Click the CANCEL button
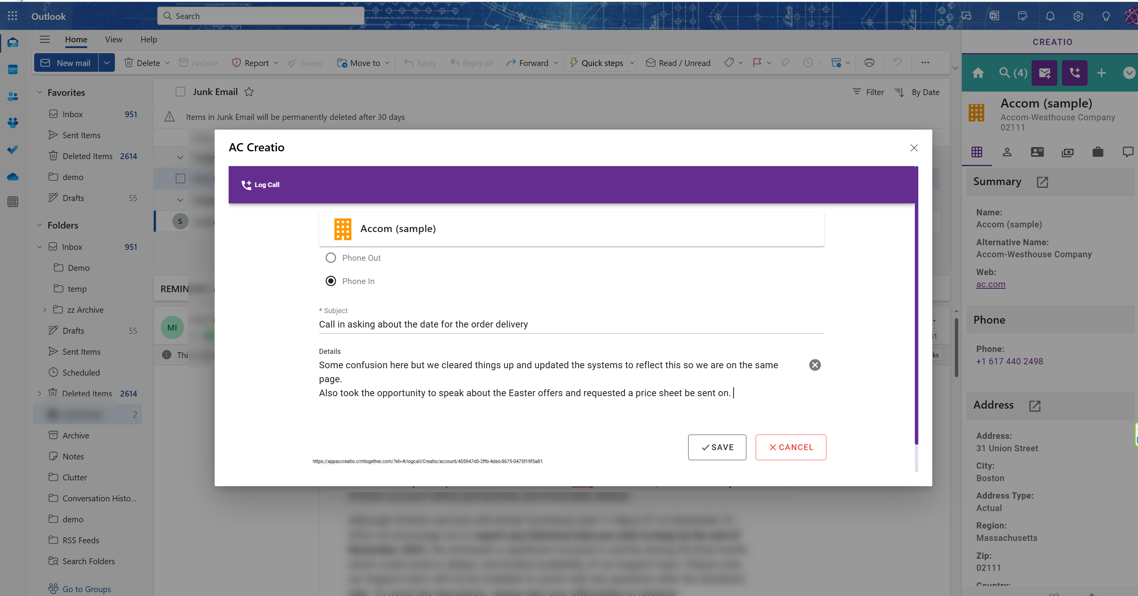 click(x=791, y=447)
